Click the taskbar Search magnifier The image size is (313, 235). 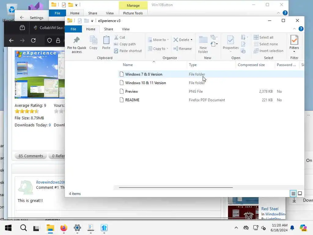tap(23, 228)
